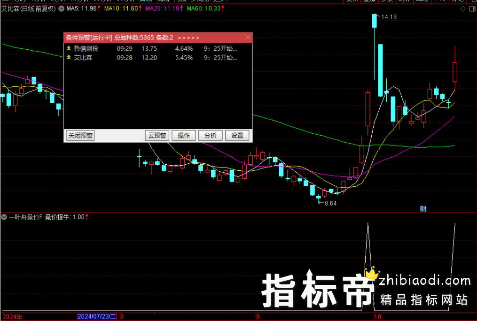Click the 艾比森(日线.前复权) chart title
477x321 pixels.
pos(29,9)
